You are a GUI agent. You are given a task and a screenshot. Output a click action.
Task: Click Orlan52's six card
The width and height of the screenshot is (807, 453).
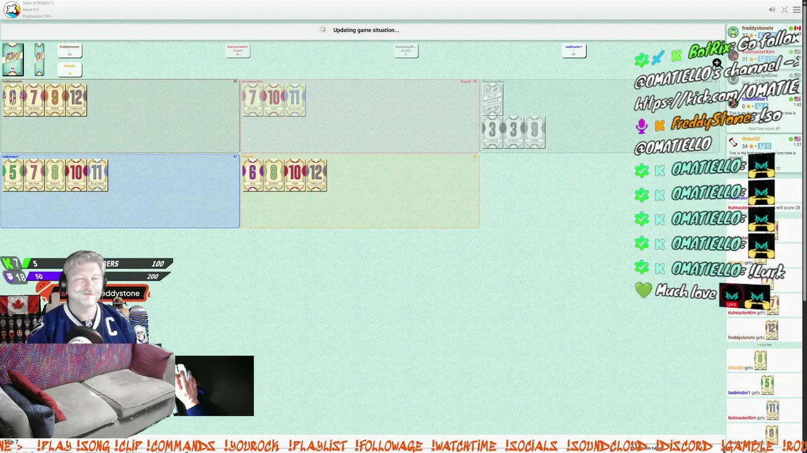(x=253, y=175)
